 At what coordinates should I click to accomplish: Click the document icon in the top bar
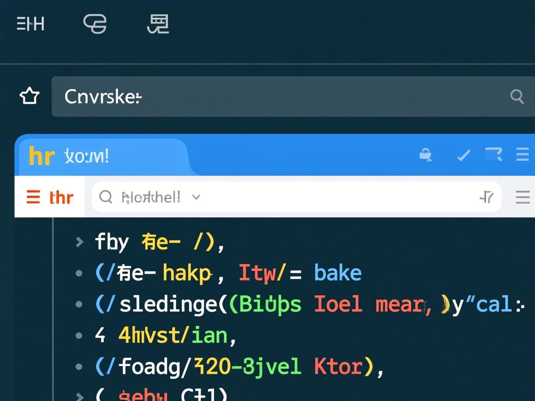158,24
